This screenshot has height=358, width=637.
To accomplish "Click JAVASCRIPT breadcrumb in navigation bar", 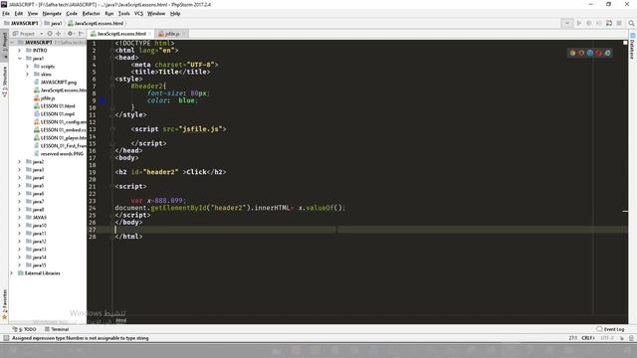I will tap(21, 23).
